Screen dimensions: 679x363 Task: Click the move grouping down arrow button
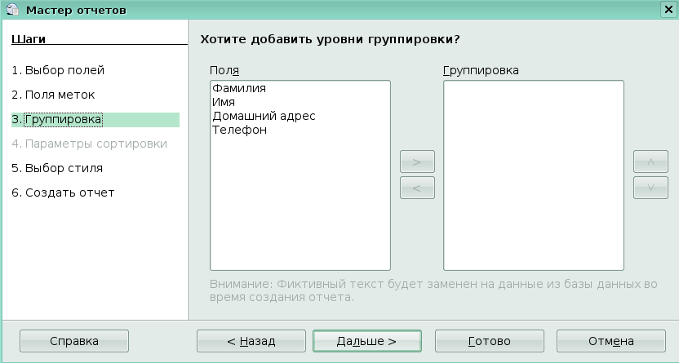tap(650, 188)
